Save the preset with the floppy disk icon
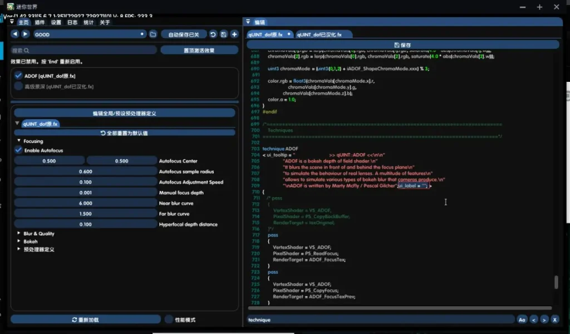 pos(223,35)
